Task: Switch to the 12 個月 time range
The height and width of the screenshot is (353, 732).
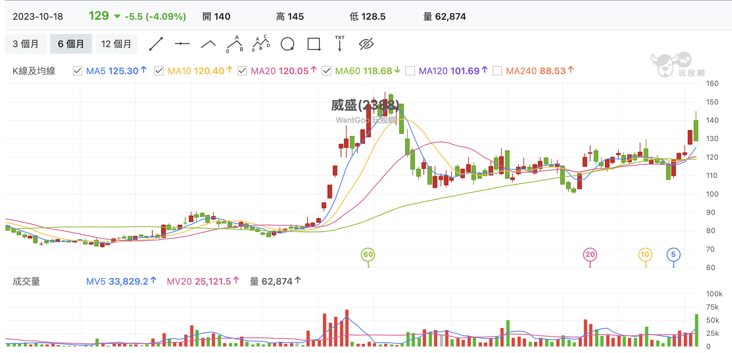Action: point(117,44)
